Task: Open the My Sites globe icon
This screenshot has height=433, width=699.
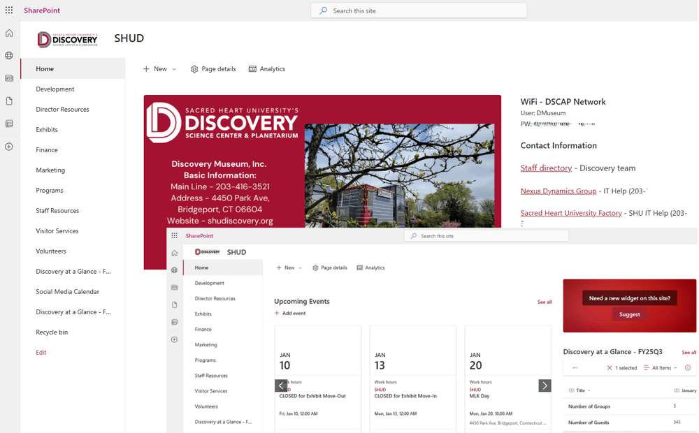Action: pos(8,55)
